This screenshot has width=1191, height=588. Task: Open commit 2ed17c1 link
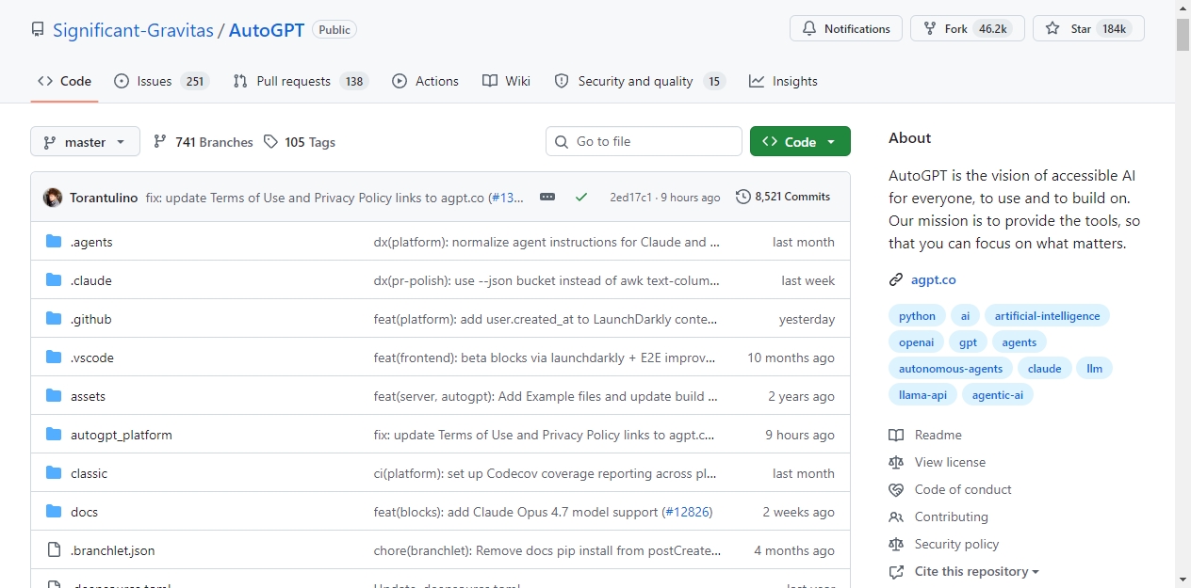[x=630, y=198]
